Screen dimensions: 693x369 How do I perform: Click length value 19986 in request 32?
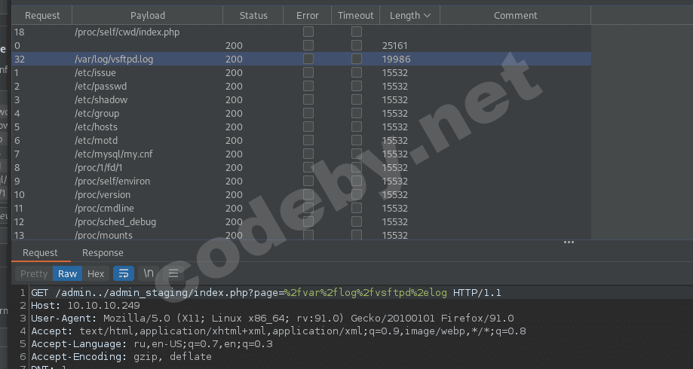396,59
